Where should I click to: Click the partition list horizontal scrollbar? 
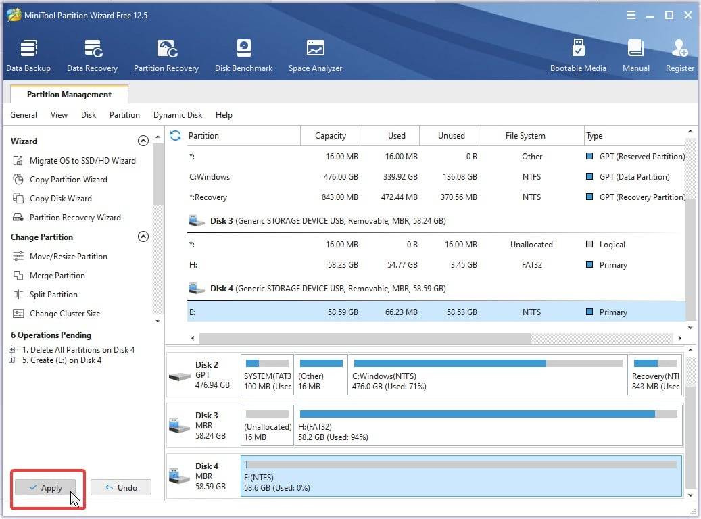click(x=365, y=338)
